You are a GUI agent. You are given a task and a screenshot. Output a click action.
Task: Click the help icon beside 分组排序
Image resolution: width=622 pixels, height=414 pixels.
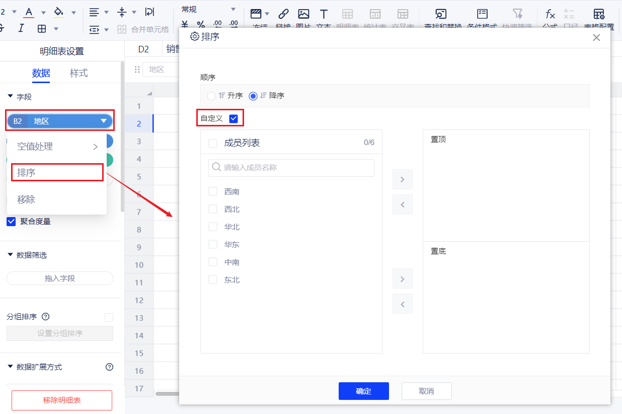coord(45,317)
